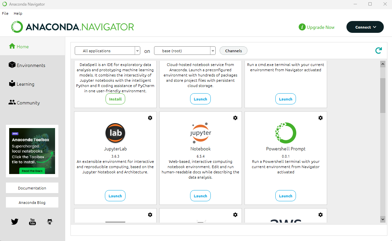
Task: Click the Upgrade Now link
Action: [317, 27]
